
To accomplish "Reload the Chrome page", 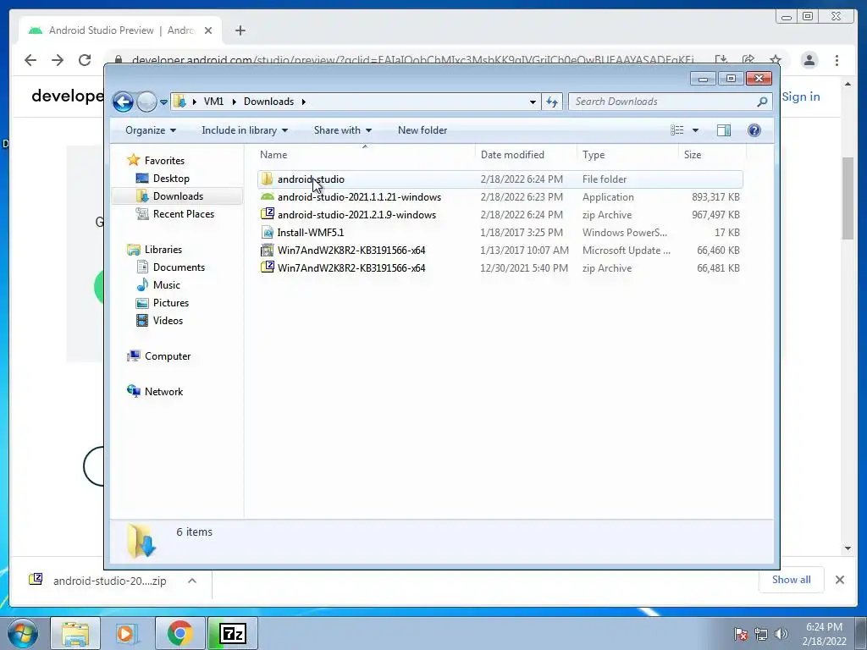I will pos(85,60).
